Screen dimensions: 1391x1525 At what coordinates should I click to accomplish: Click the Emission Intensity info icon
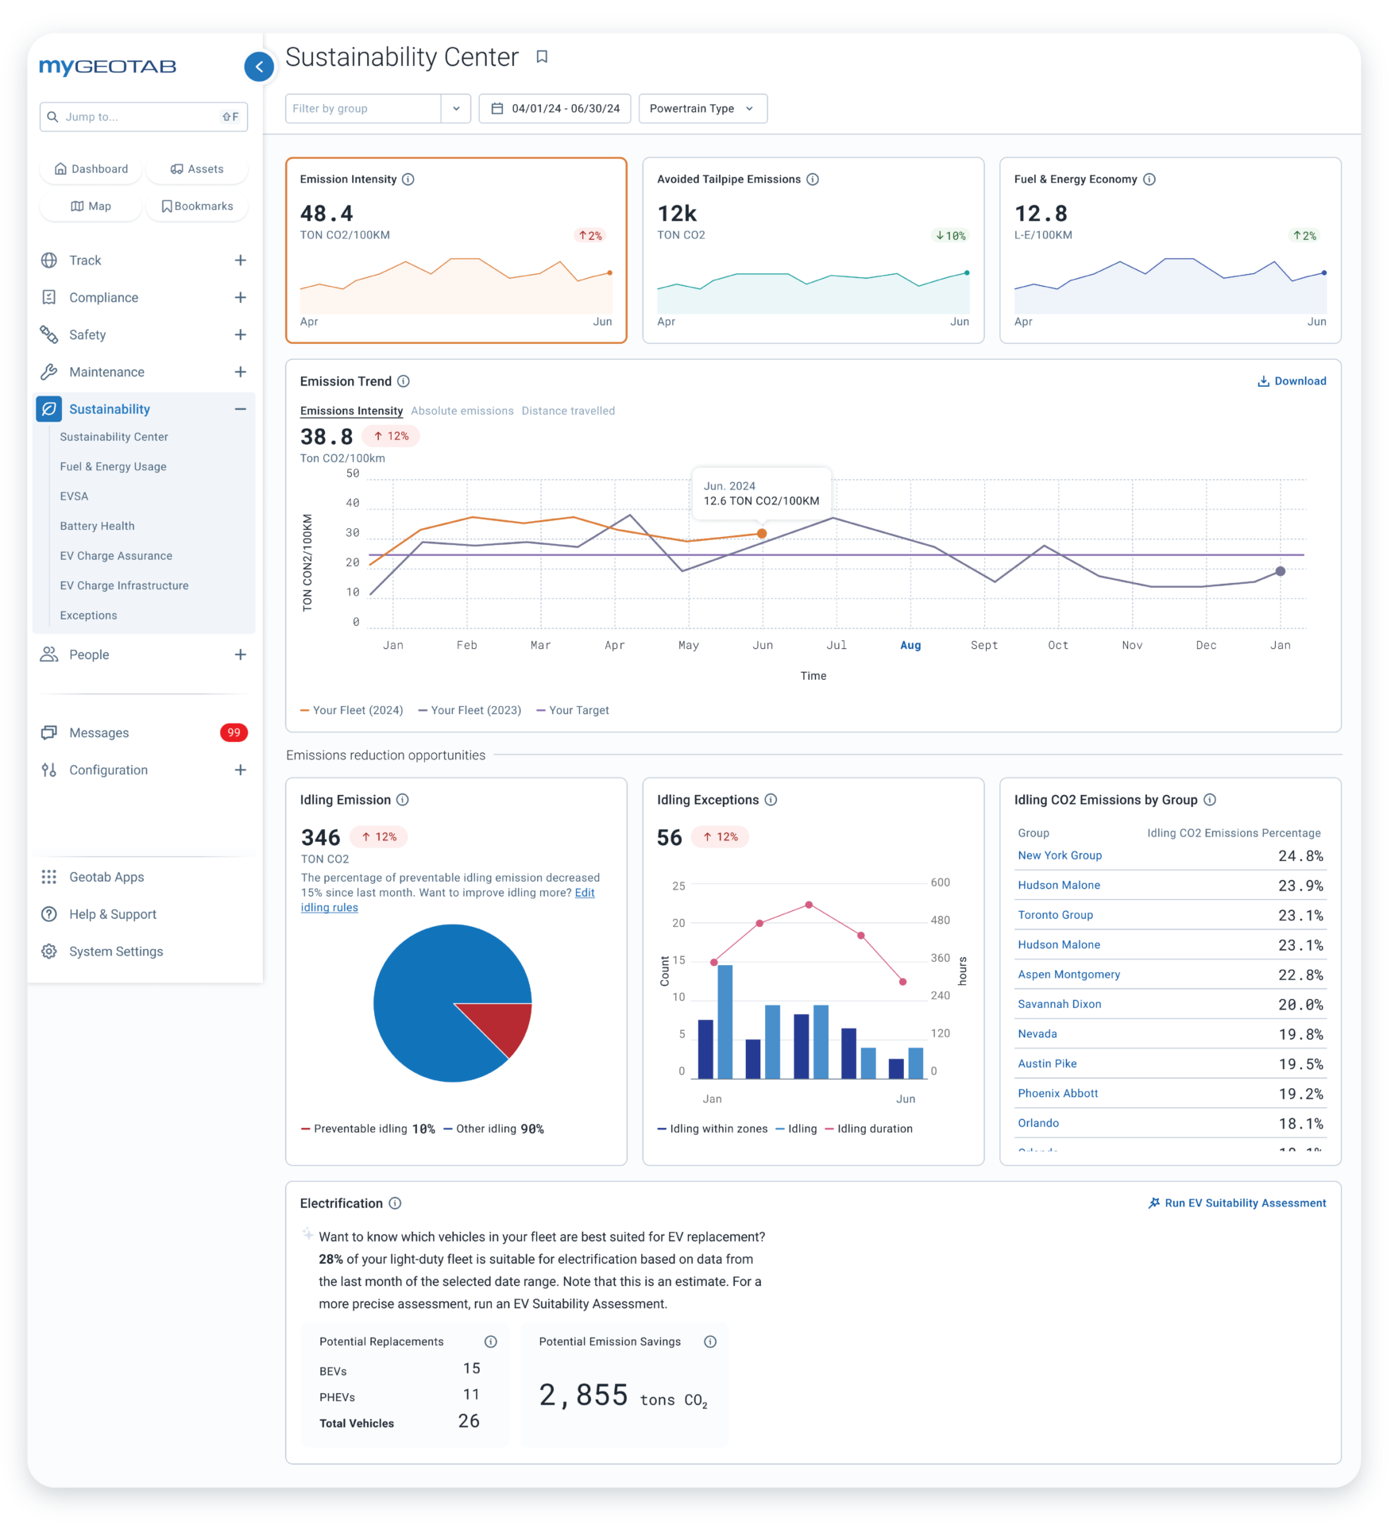tap(408, 180)
